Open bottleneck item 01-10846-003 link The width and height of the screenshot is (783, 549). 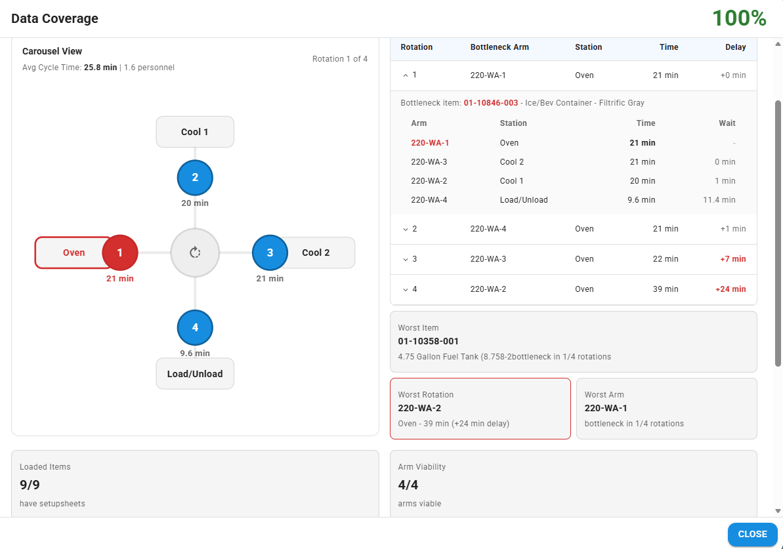coord(491,103)
